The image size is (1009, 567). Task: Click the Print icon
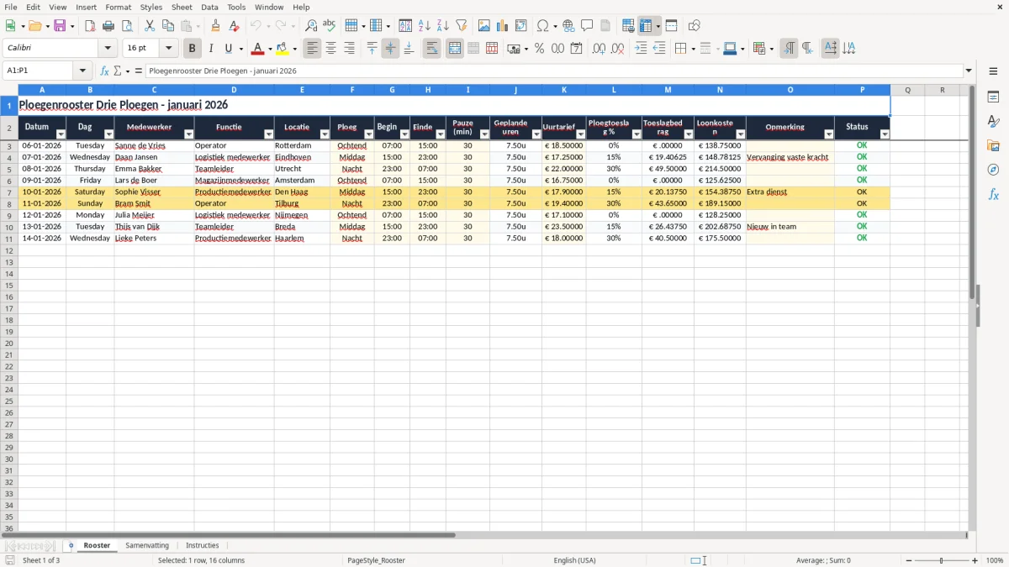108,26
